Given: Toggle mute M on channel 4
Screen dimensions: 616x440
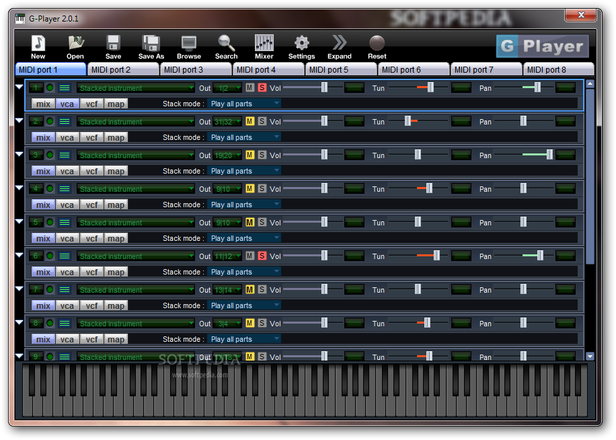Looking at the screenshot, I should coord(250,188).
